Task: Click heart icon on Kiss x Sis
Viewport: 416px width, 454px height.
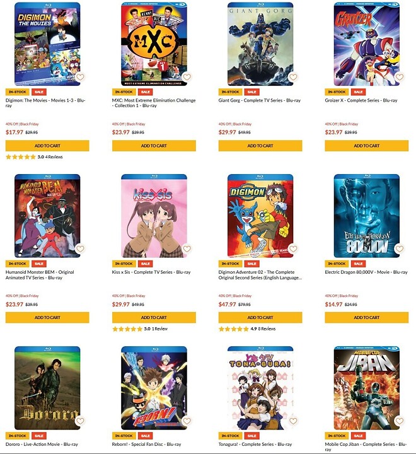Action: (x=187, y=248)
